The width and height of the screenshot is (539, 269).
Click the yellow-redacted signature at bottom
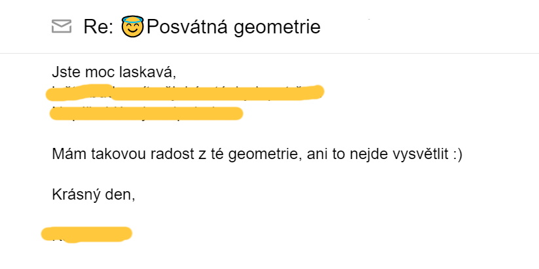(86, 234)
